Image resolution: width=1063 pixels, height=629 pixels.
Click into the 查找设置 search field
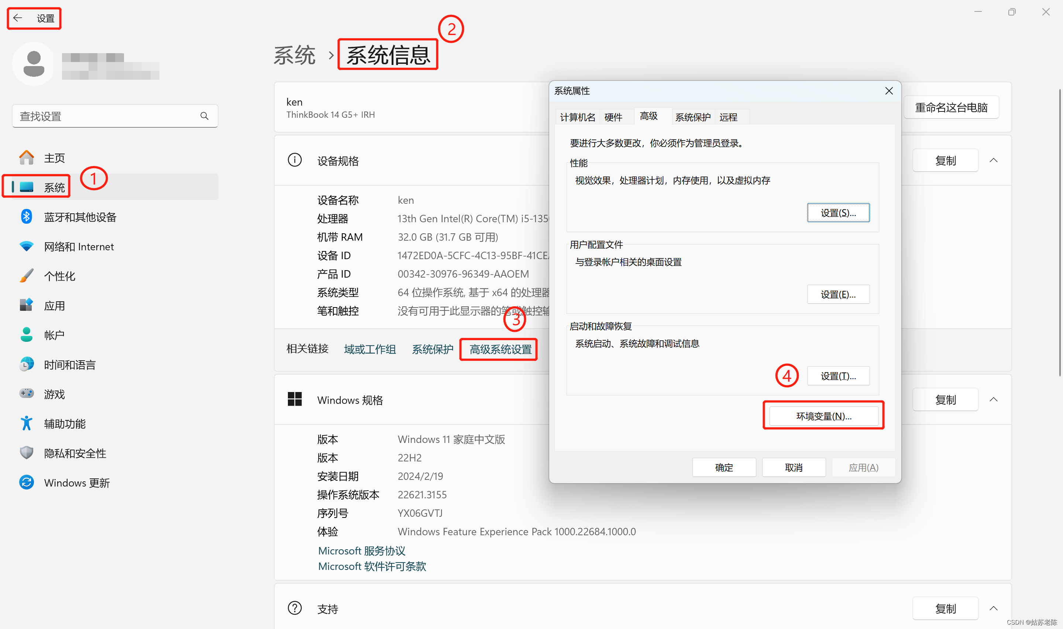point(106,116)
